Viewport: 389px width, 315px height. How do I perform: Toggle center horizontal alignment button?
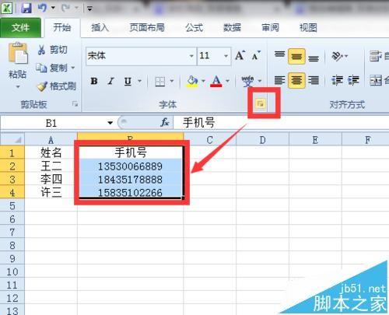tap(296, 80)
